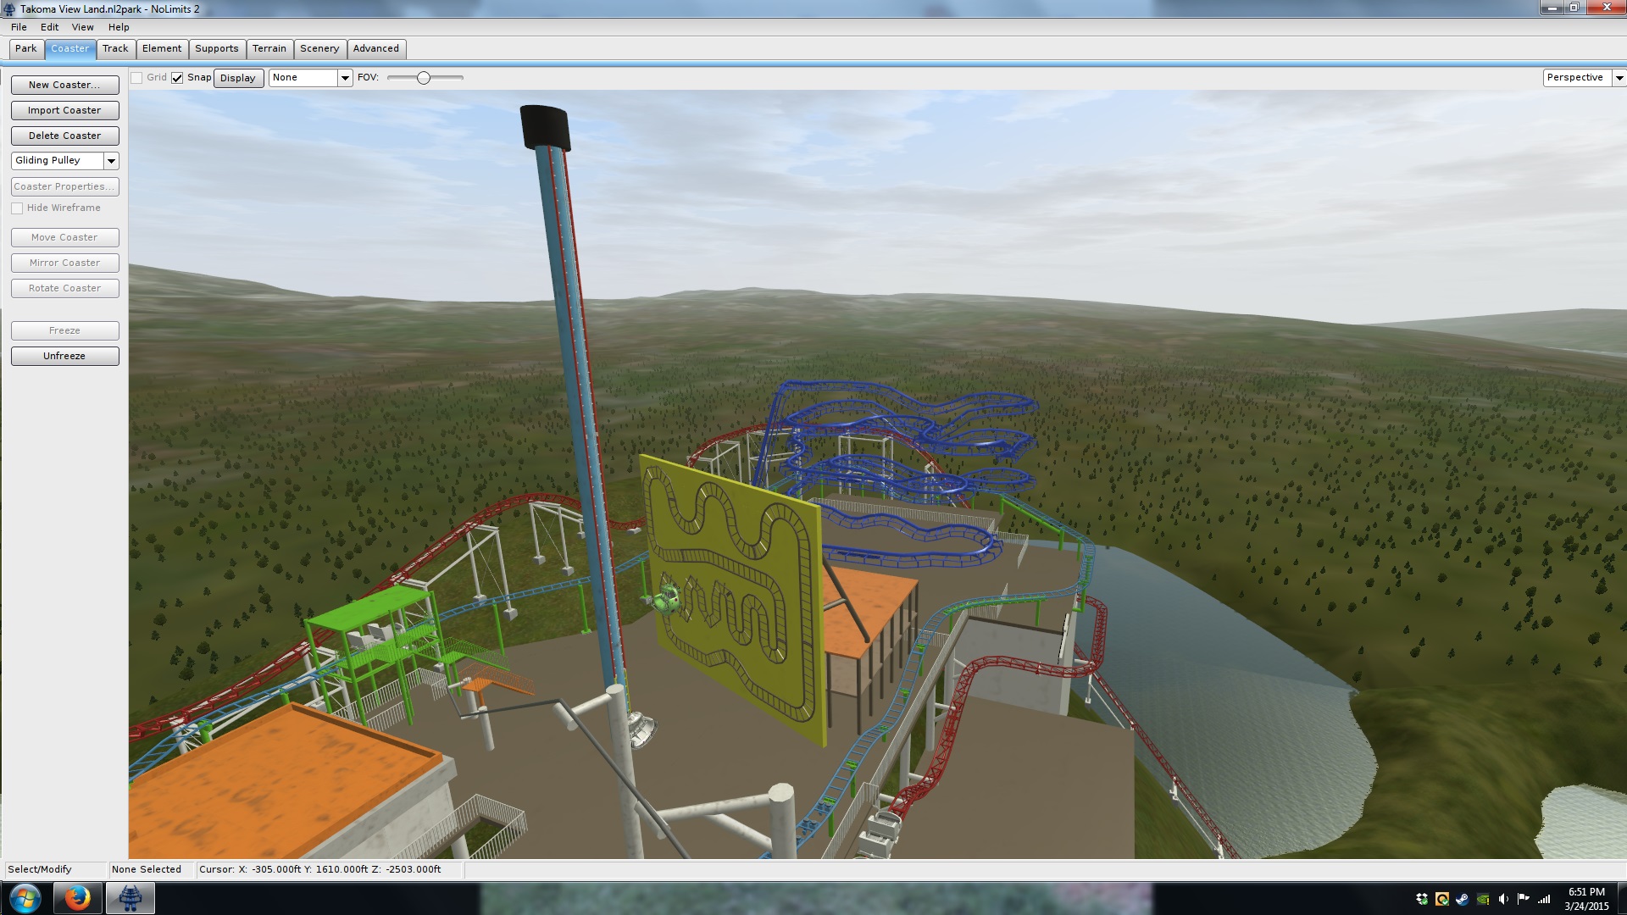Viewport: 1627px width, 915px height.
Task: Click the Dropbox tray icon
Action: point(1421,899)
